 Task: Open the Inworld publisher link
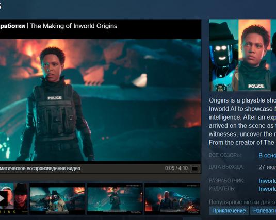[267, 189]
